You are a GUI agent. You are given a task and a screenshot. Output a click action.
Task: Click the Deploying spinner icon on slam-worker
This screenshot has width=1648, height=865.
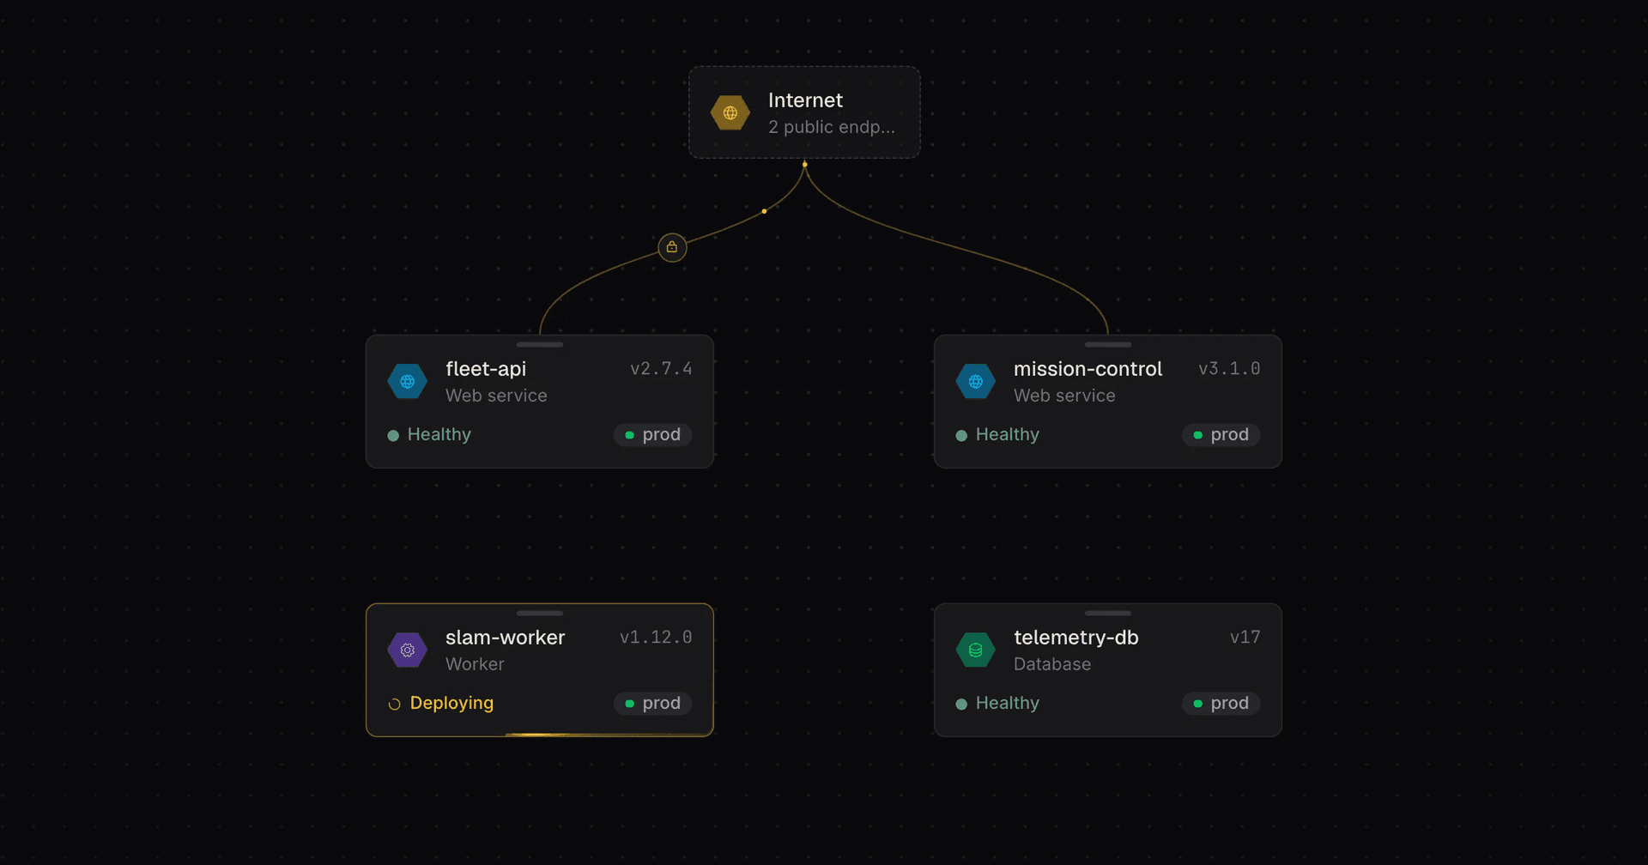(x=394, y=704)
